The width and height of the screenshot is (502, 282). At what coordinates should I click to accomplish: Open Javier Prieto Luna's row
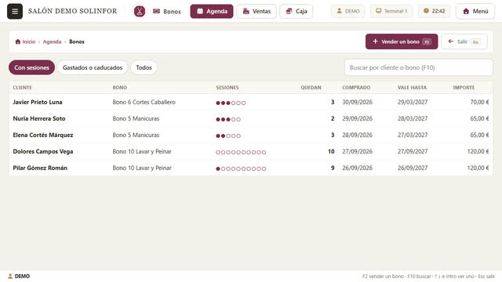click(x=251, y=102)
